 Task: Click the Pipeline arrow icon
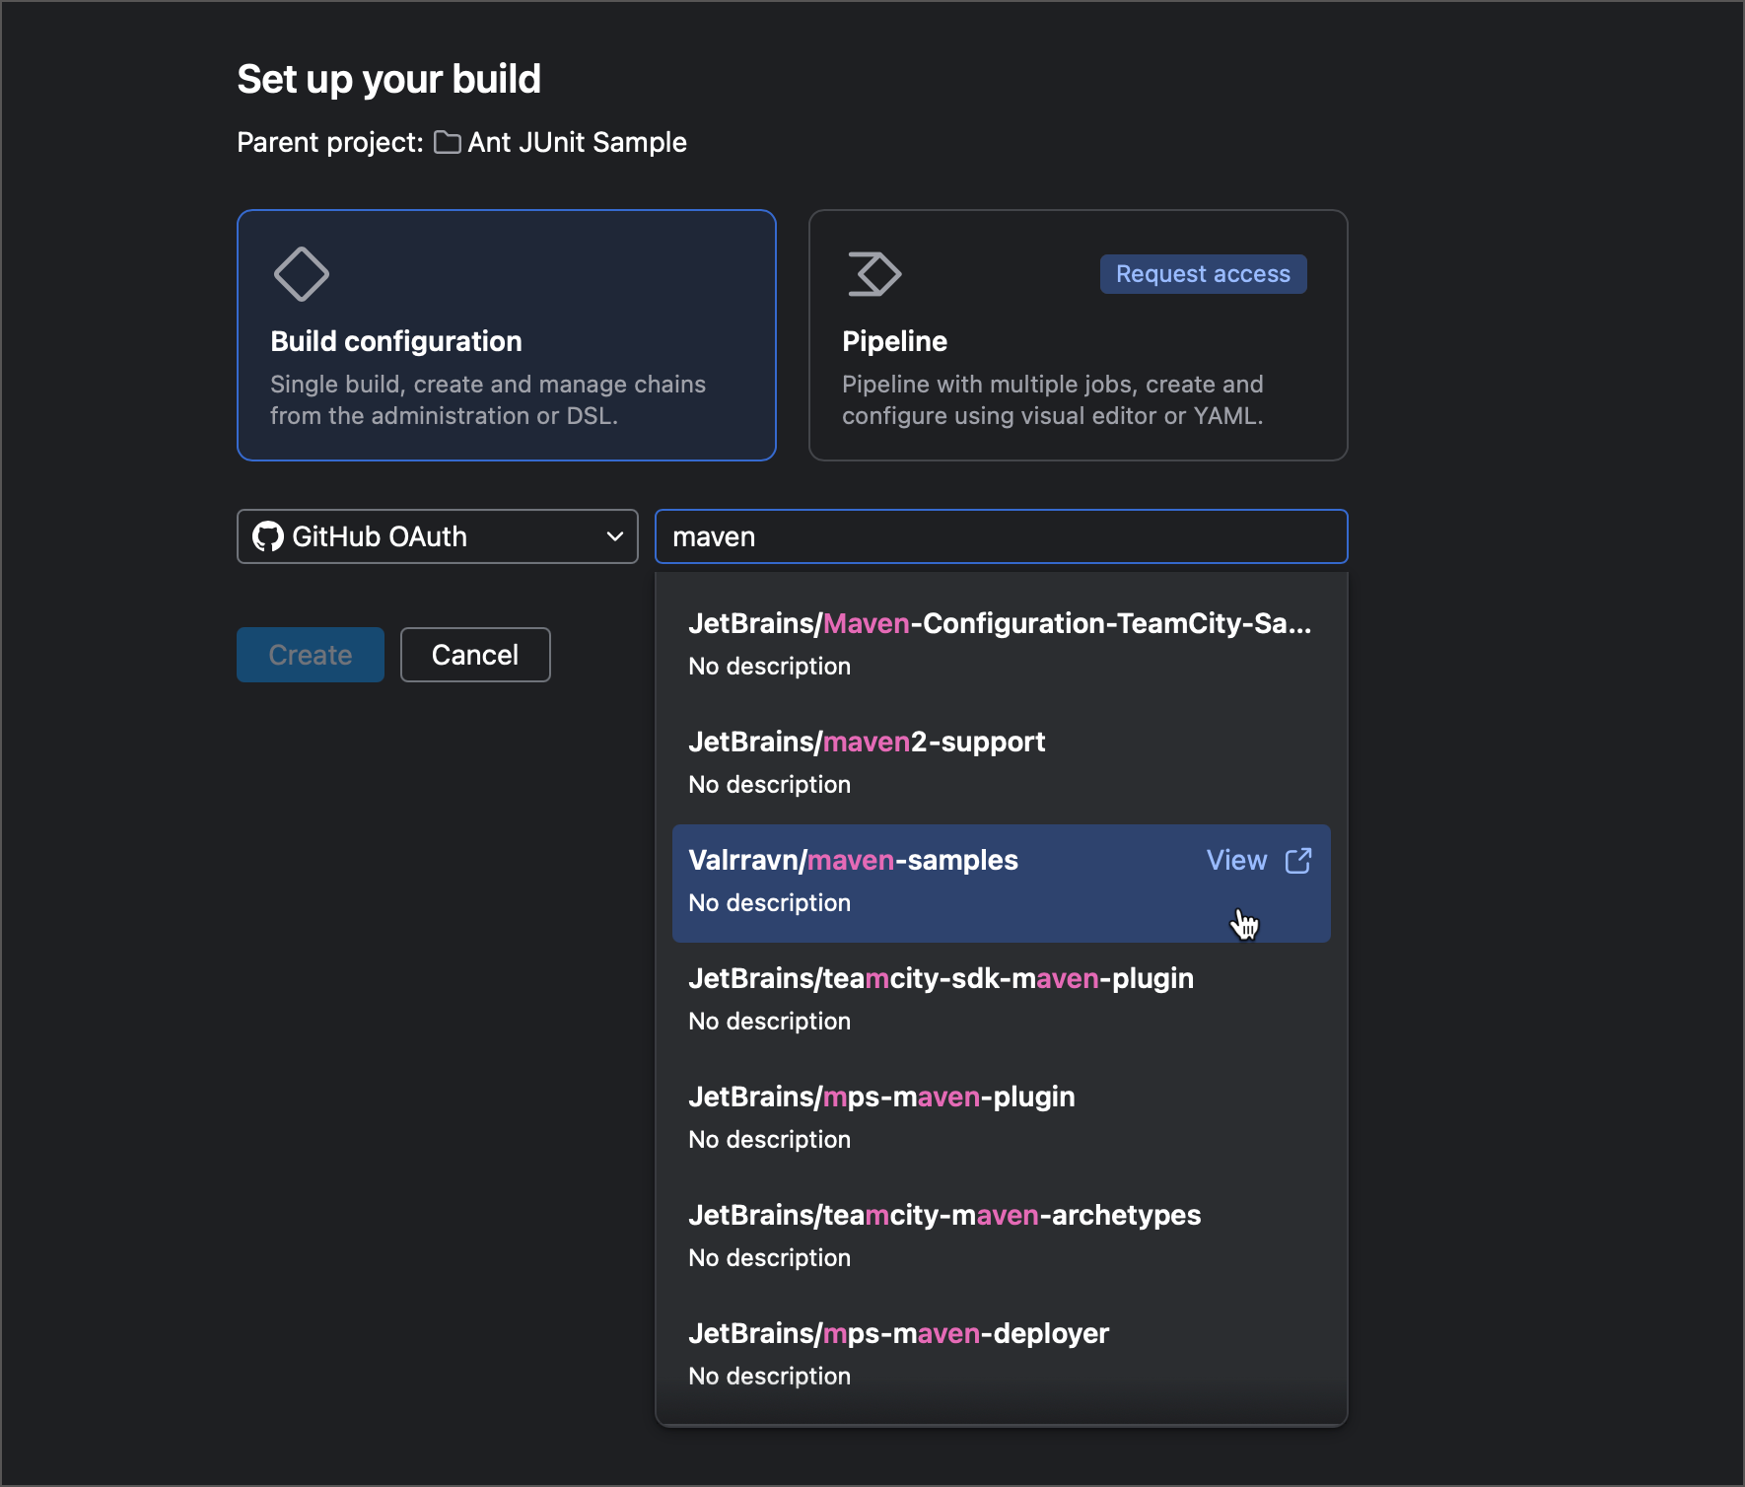click(874, 274)
